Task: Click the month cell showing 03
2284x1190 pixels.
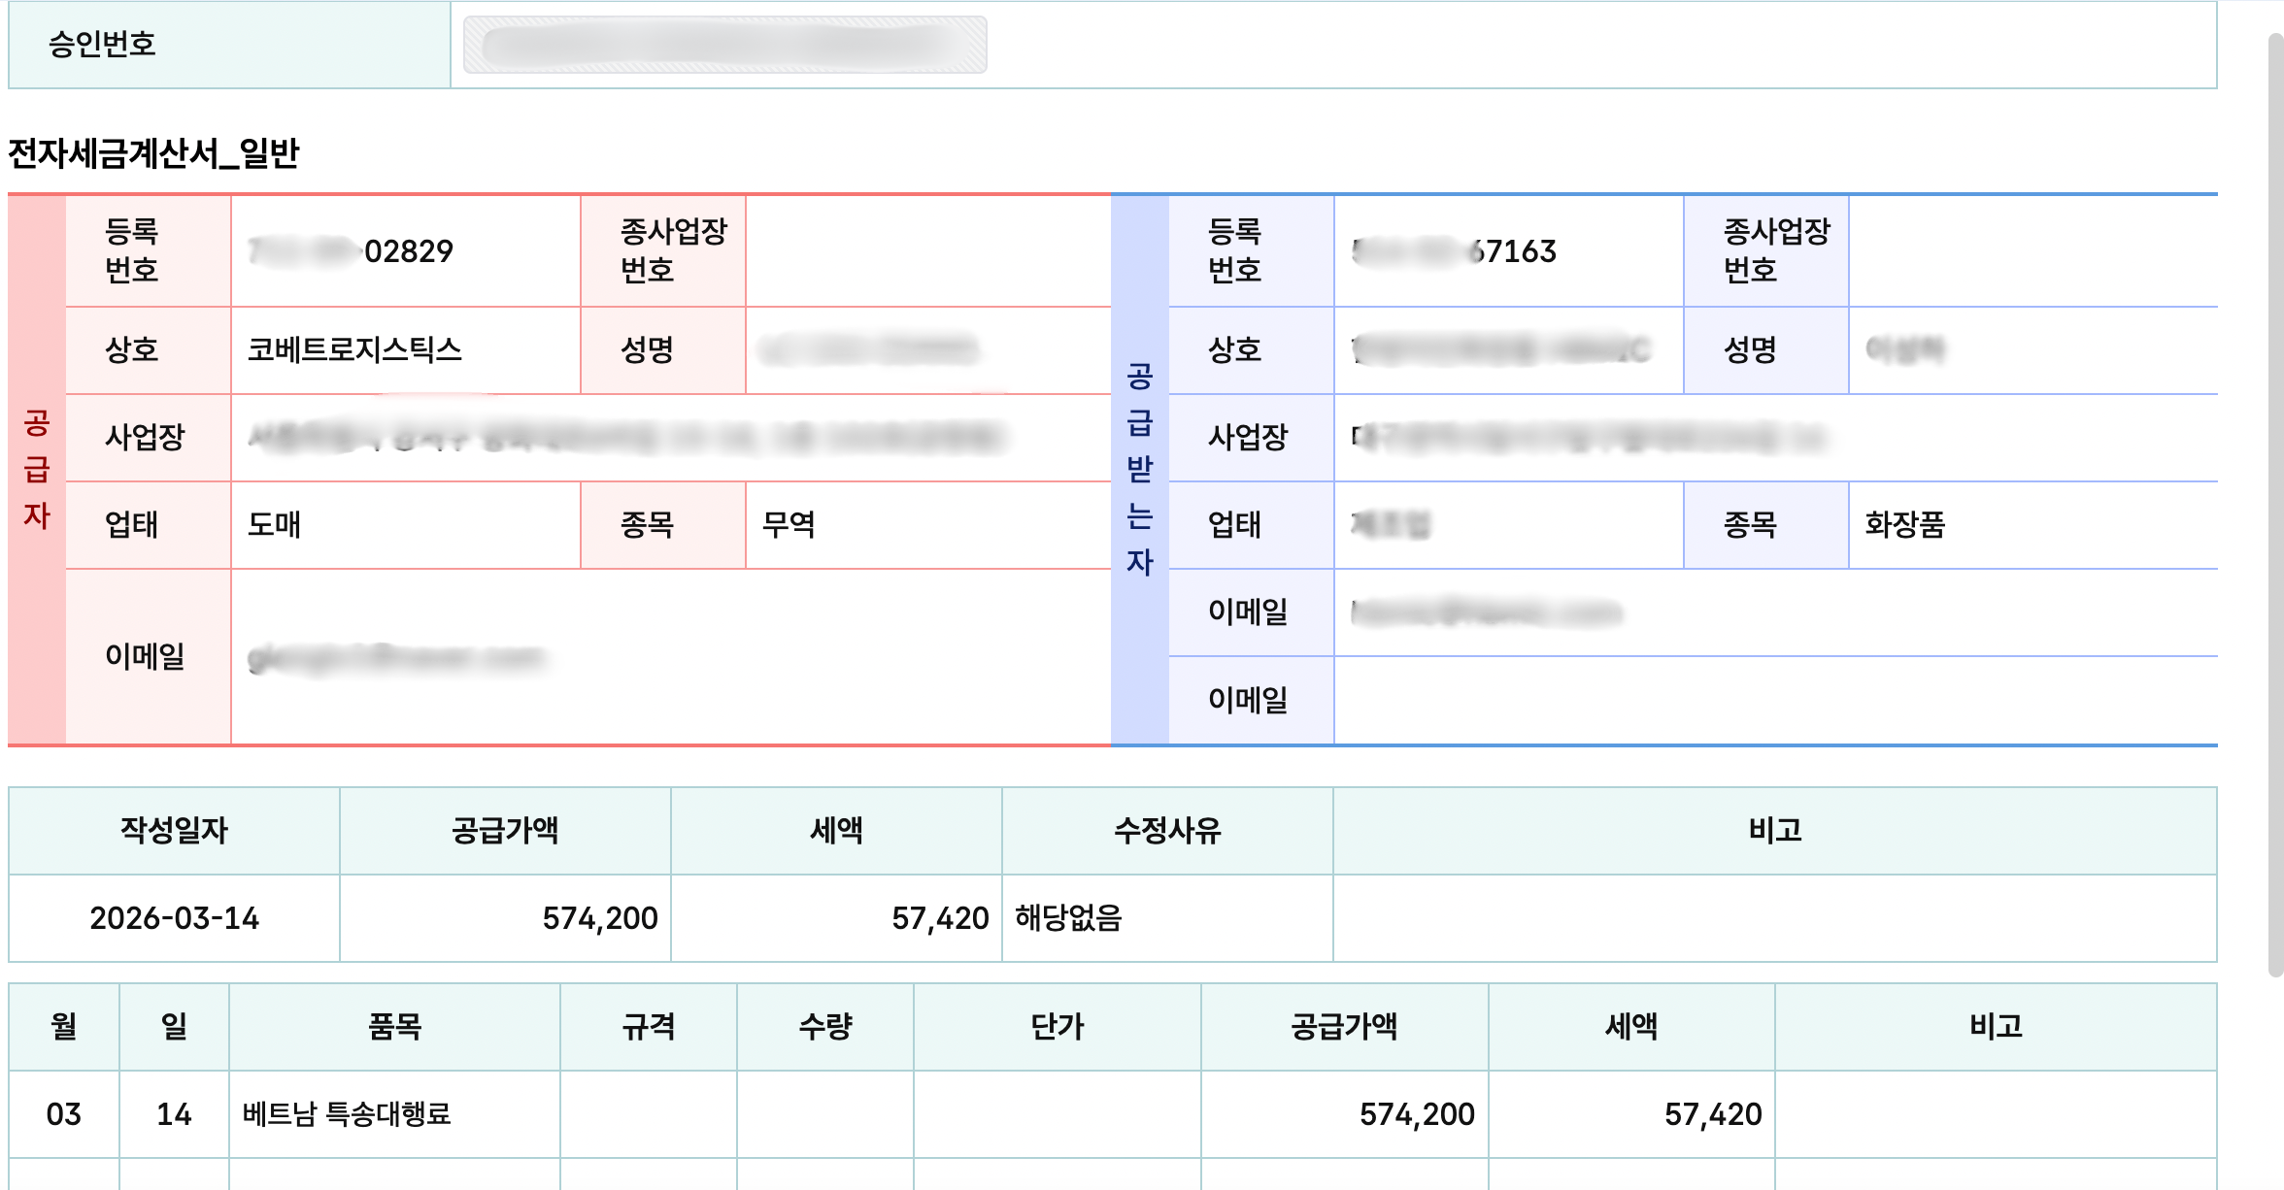Action: click(64, 1114)
